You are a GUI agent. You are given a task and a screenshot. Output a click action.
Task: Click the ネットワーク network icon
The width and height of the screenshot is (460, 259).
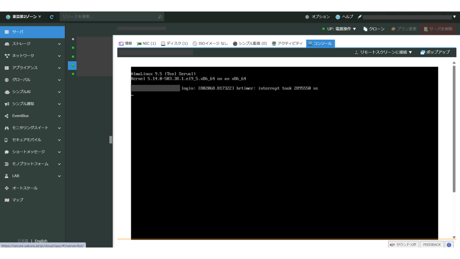pos(7,56)
